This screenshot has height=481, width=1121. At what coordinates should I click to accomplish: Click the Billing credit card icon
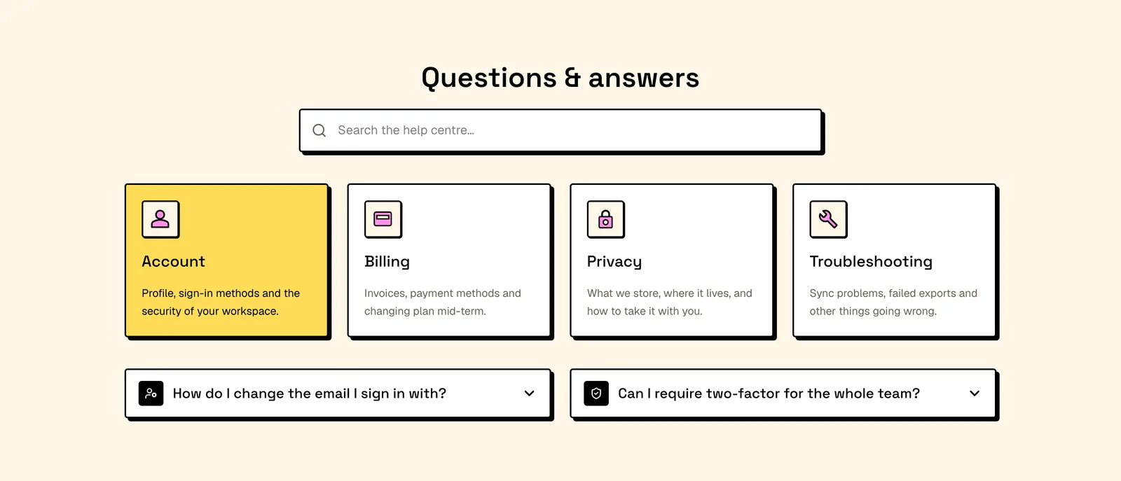click(383, 219)
